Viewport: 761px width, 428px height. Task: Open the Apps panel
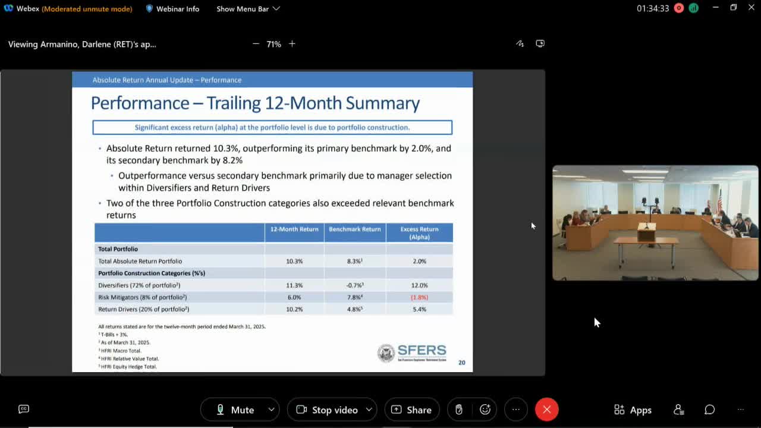point(633,410)
